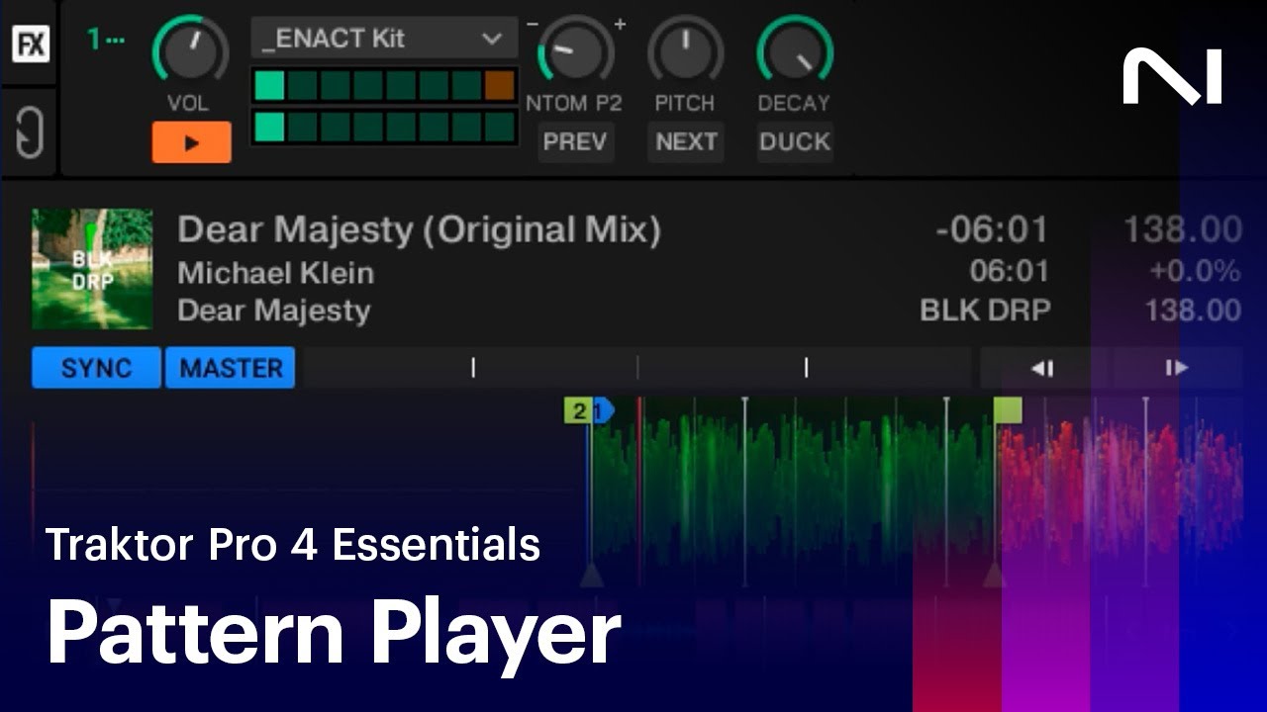
Task: Toggle step 4 in bottom sequencer row
Action: (x=368, y=128)
